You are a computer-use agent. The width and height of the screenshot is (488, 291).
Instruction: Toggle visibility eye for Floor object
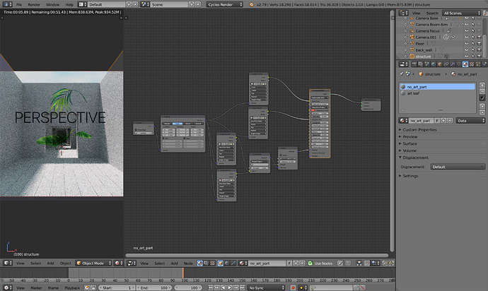click(466, 44)
